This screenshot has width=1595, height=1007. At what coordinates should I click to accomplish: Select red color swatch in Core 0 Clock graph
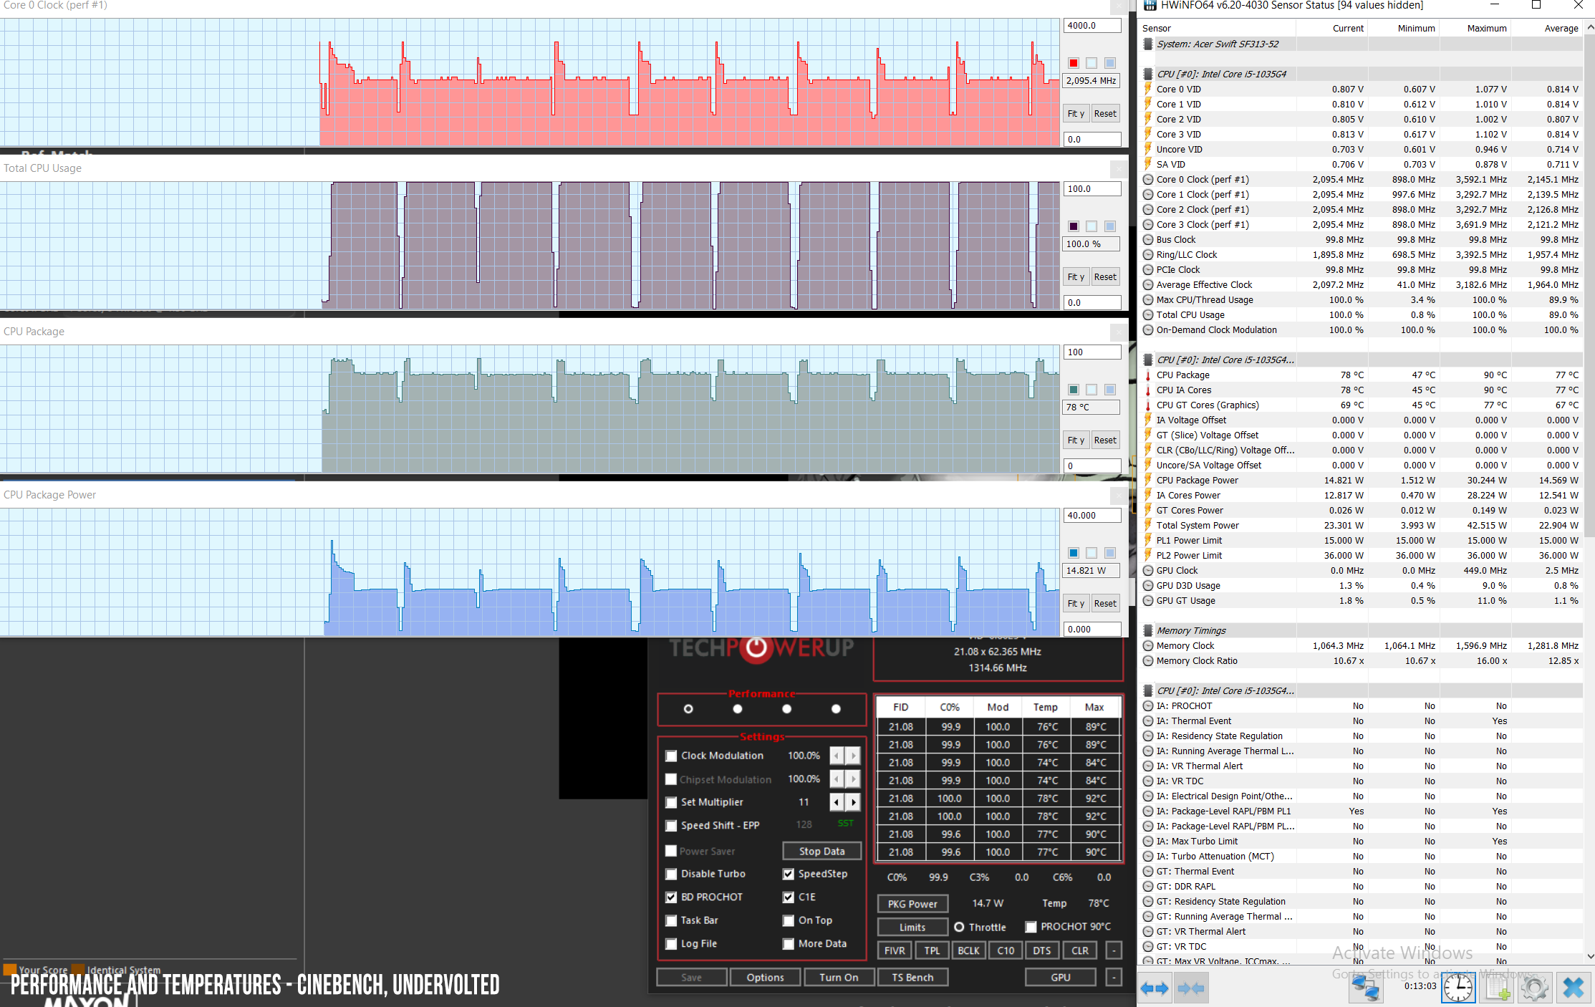[1073, 63]
